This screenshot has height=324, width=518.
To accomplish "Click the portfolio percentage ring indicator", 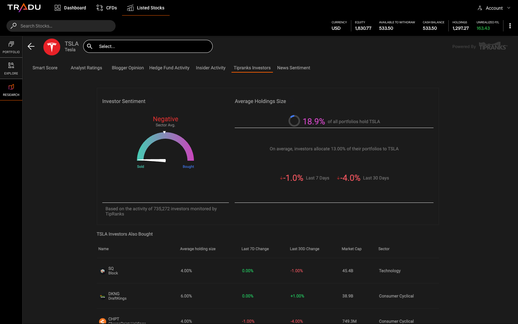I will (294, 121).
